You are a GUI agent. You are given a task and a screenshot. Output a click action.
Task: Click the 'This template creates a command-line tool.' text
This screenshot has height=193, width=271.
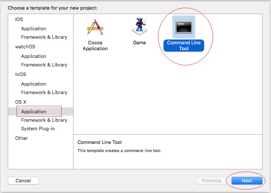[x=119, y=151]
